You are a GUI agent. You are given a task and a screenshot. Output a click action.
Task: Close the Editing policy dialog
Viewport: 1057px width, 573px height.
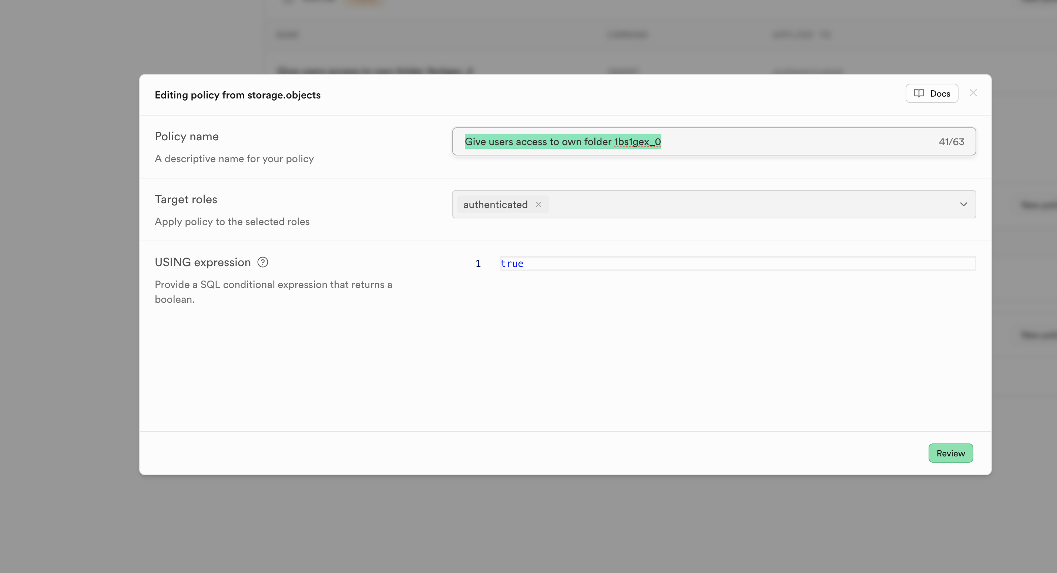pos(973,93)
